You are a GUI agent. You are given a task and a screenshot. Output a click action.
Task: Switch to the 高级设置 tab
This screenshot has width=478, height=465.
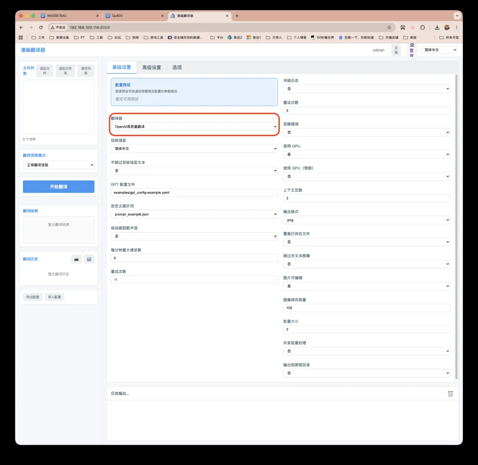click(x=151, y=68)
